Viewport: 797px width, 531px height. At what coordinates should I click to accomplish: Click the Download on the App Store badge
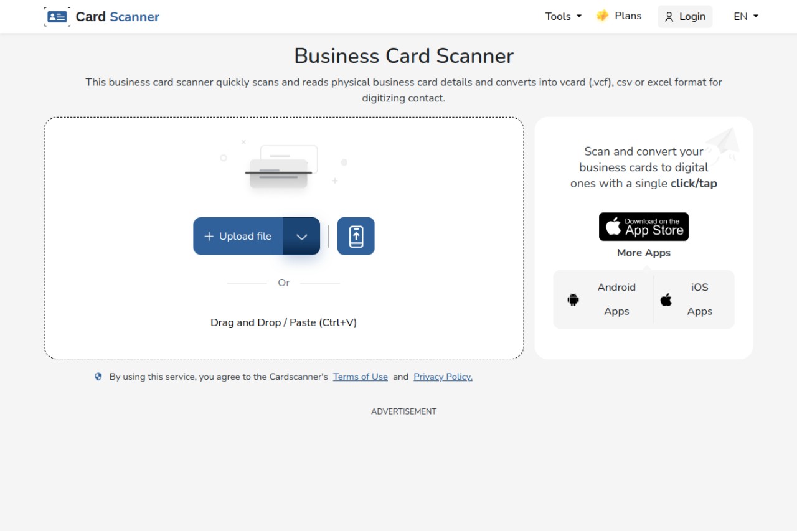(644, 227)
